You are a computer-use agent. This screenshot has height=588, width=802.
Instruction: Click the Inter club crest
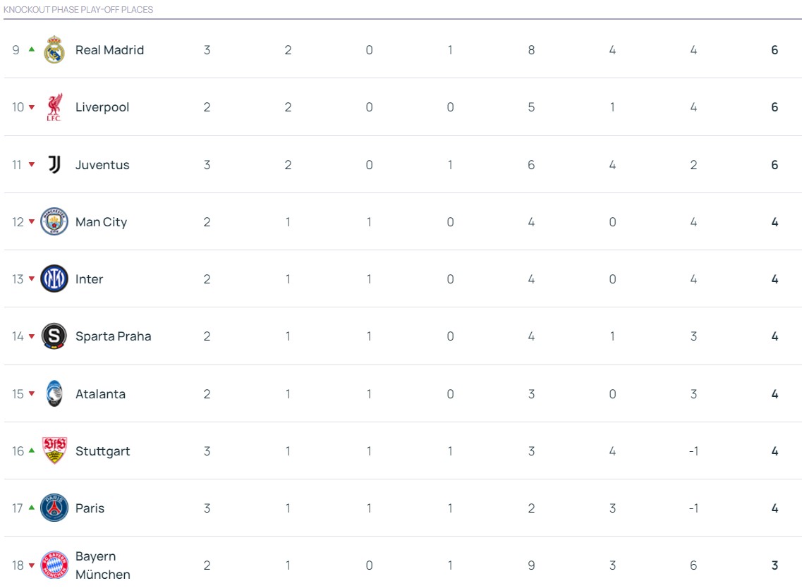54,279
